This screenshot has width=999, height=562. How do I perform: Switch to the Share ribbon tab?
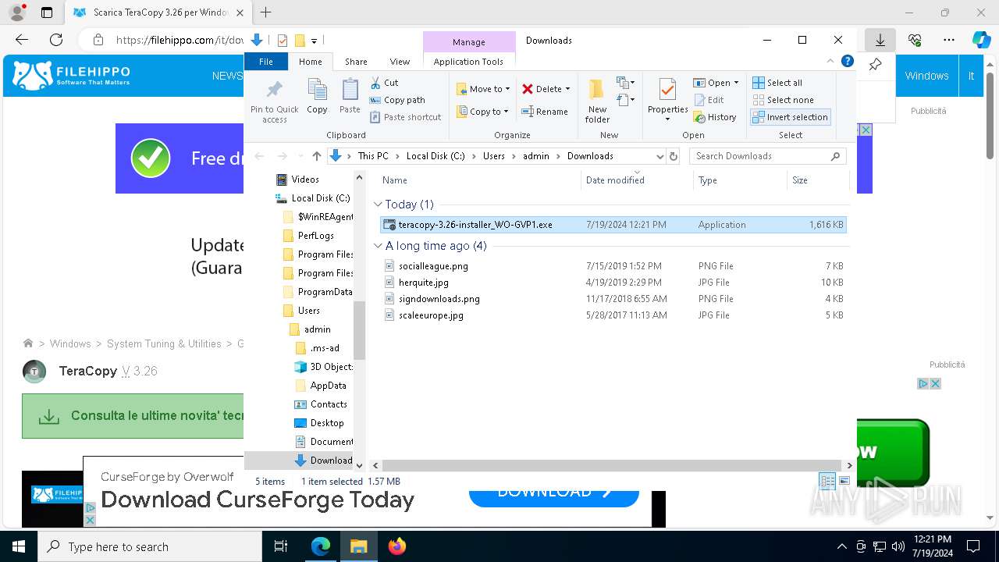[x=356, y=62]
